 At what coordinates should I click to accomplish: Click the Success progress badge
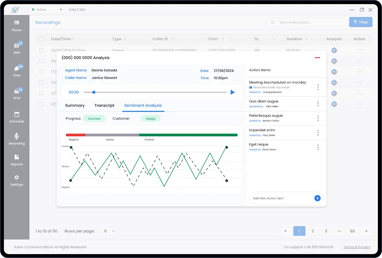pyautogui.click(x=94, y=119)
